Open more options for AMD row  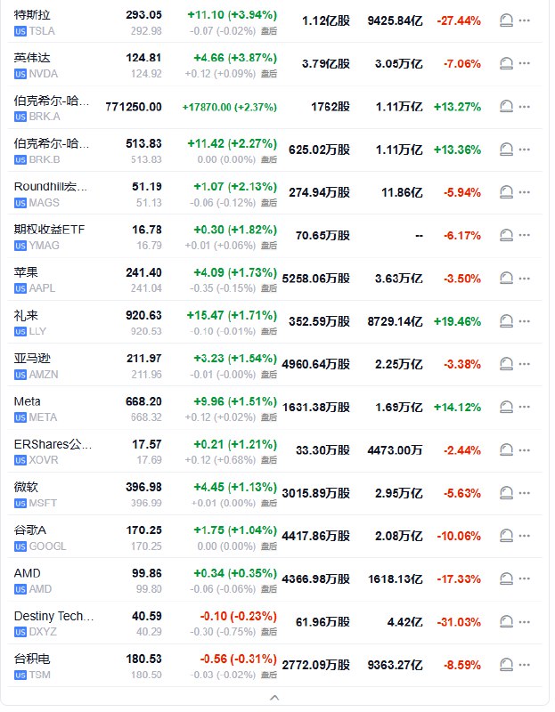pyautogui.click(x=525, y=579)
